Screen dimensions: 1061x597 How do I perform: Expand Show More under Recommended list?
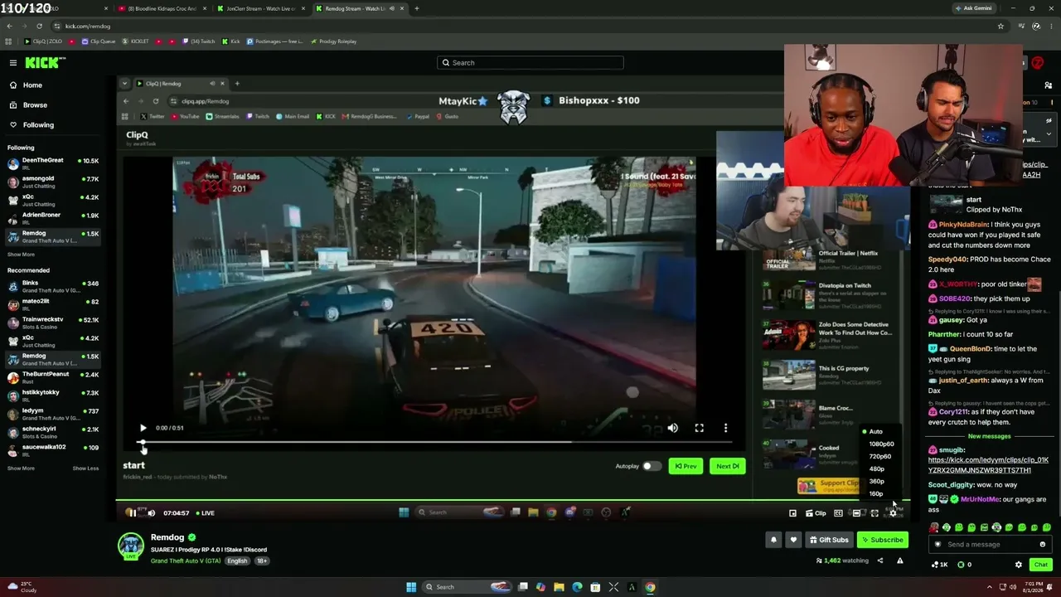coord(21,468)
